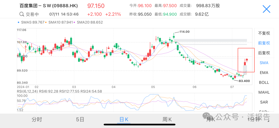Viewport: 279px width, 128px height.
Task: Switch to the EMA indicator
Action: coord(264,73)
